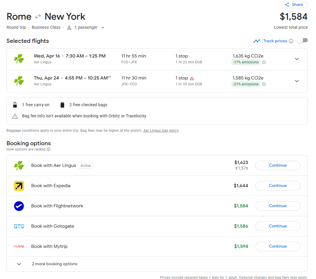Click the Share button
The image size is (316, 279).
[x=294, y=5]
